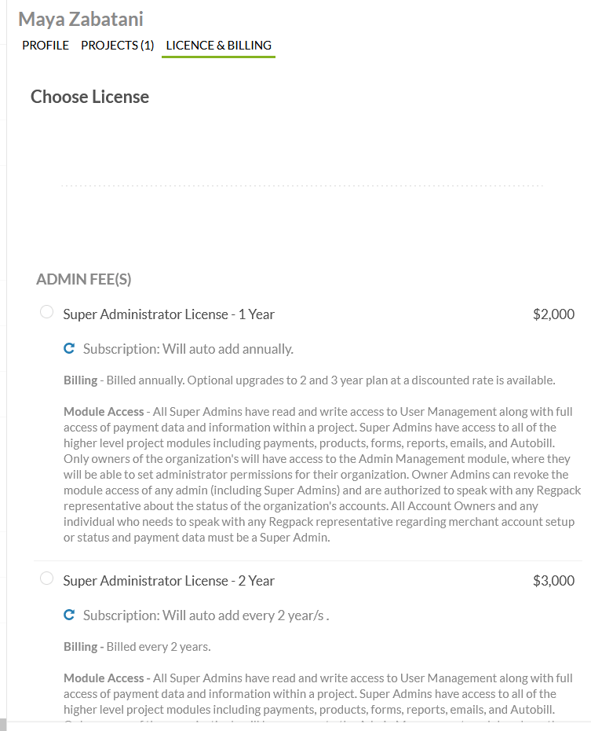This screenshot has width=591, height=731.
Task: Click the 1 Year license Module Access paragraph
Action: coord(318,475)
